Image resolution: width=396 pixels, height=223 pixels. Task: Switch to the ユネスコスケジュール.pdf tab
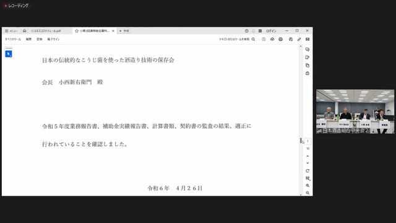[46, 31]
